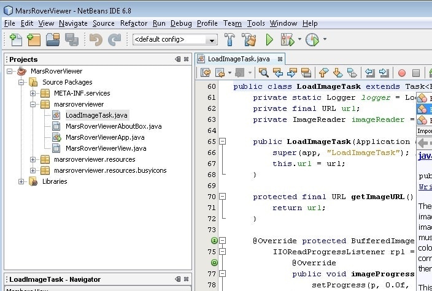This screenshot has height=291, width=432.
Task: Click the Open Project icon
Action: pyautogui.click(x=53, y=40)
